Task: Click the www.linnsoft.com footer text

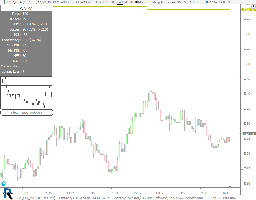Action: point(190,198)
